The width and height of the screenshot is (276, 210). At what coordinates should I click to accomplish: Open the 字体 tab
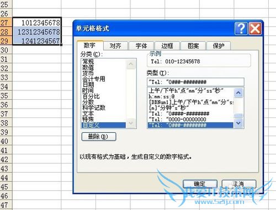coord(141,46)
